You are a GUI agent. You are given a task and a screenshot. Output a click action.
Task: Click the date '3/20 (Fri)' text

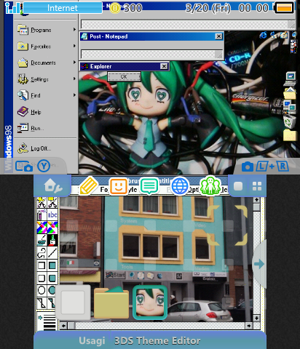click(x=208, y=8)
